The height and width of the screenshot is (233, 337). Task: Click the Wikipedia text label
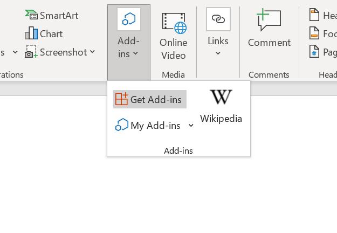coord(221,119)
